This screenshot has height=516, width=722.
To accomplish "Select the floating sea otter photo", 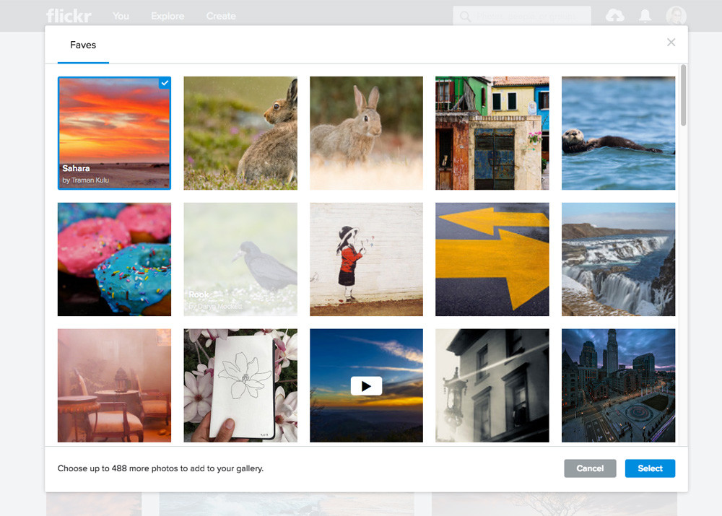I will click(618, 133).
